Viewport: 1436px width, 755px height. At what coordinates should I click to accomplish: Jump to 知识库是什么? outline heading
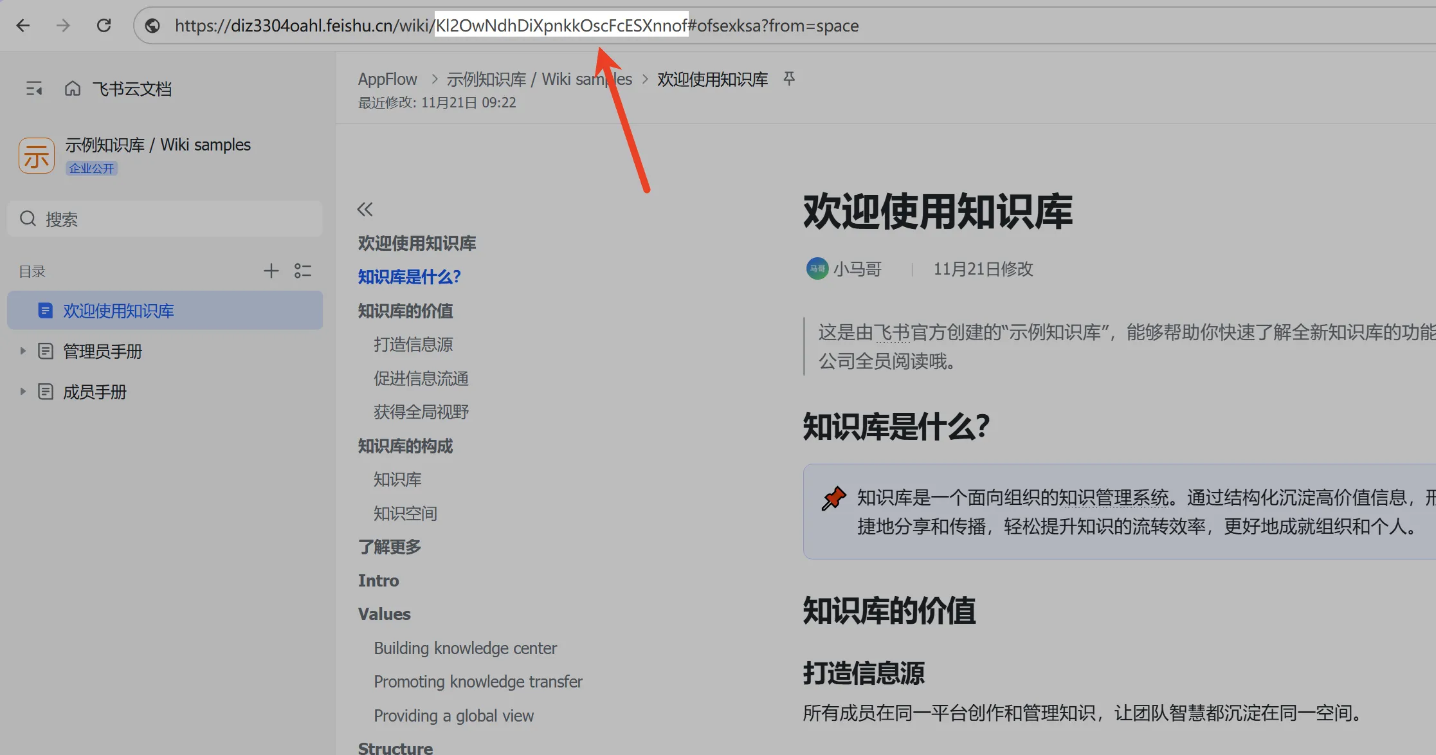point(409,277)
